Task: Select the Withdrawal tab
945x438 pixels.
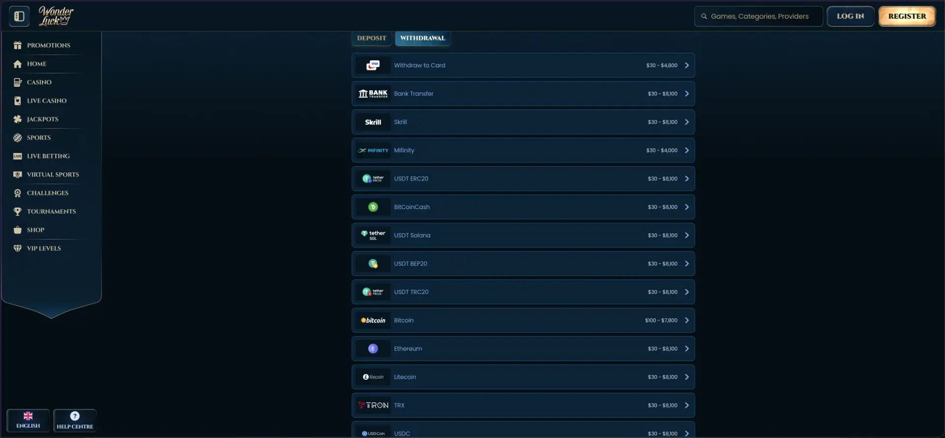Action: (x=422, y=38)
